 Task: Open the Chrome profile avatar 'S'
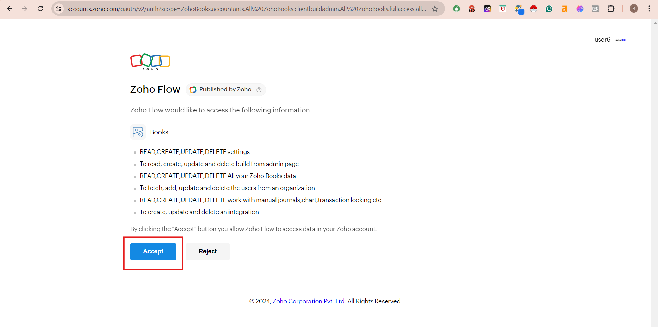click(x=634, y=9)
